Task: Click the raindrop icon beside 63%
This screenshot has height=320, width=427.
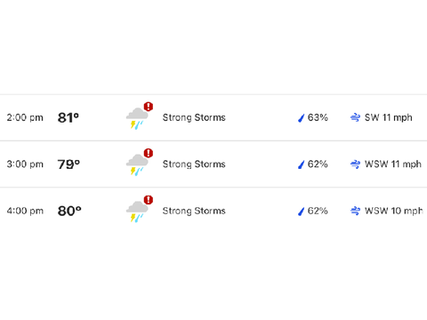Action: coord(301,118)
